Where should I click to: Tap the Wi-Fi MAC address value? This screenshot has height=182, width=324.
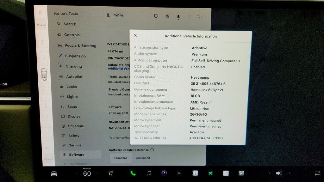206,138
